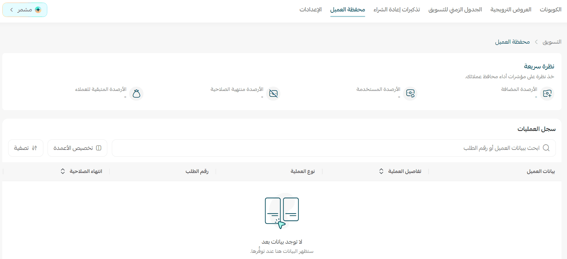
Task: Follow the التسويق breadcrumb link
Action: [552, 42]
